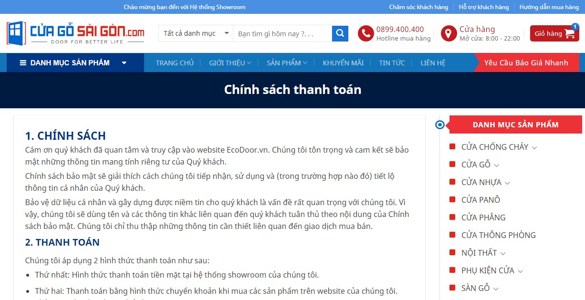Expand the Phụ kiện cửa category chevron
This screenshot has height=300, width=585.
point(520,271)
